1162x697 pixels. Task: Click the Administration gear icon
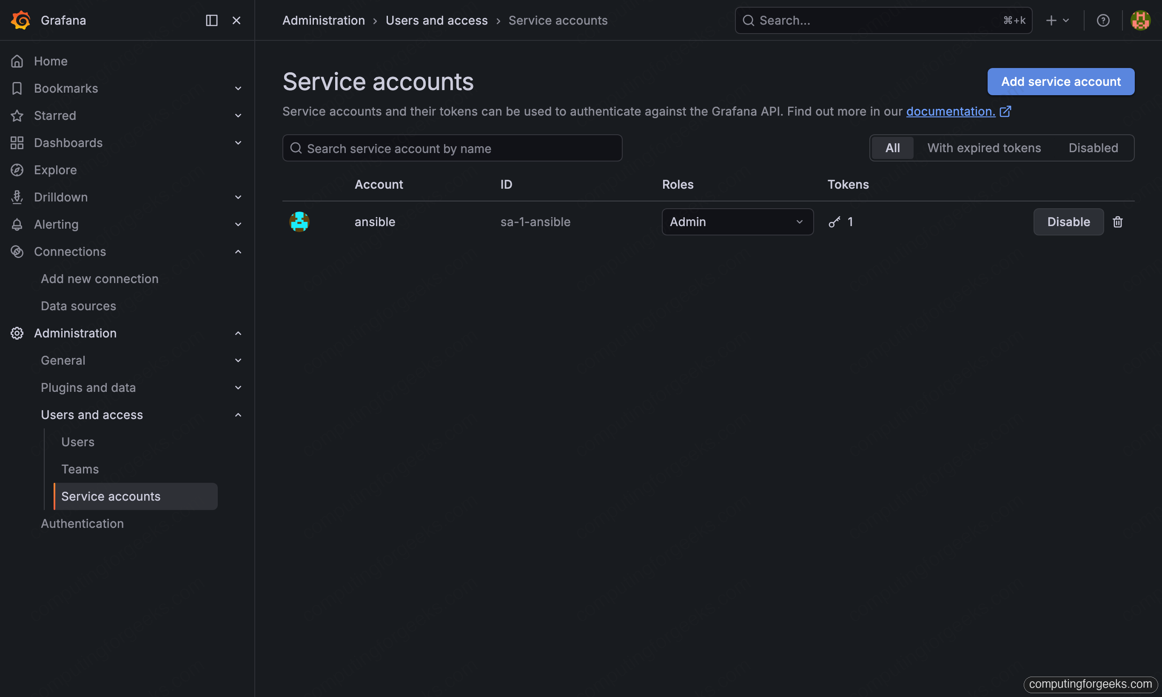(x=17, y=333)
